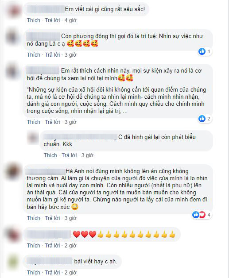Open reactions on the comment with 2 likes

coord(205,119)
